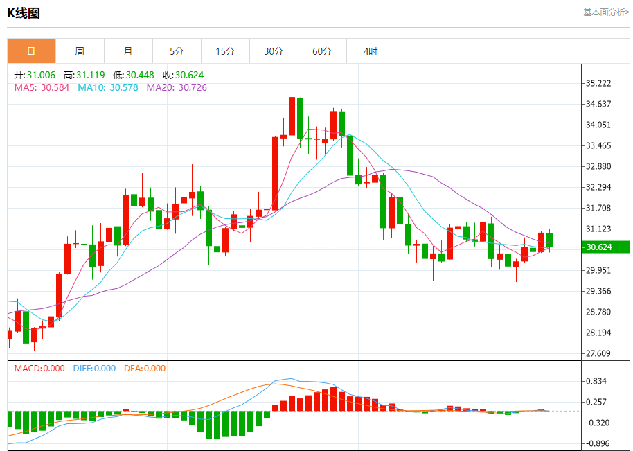This screenshot has height=451, width=633.
Task: Click the 0.257 MACD axis label
Action: [596, 402]
